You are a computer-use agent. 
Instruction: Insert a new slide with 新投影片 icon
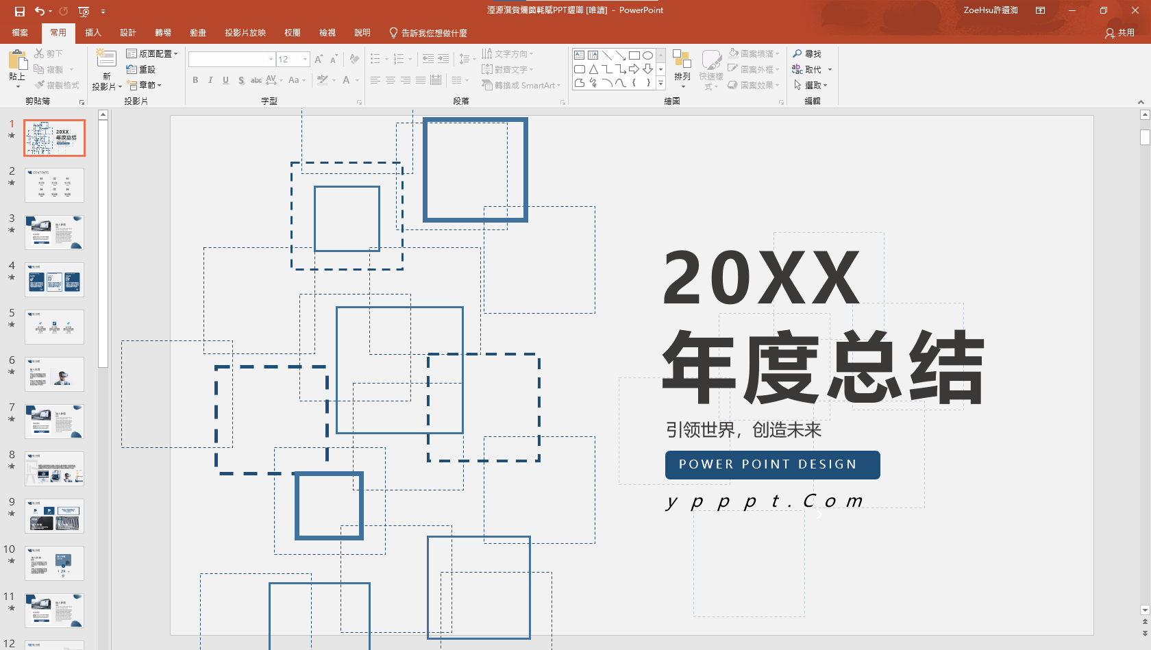(106, 59)
